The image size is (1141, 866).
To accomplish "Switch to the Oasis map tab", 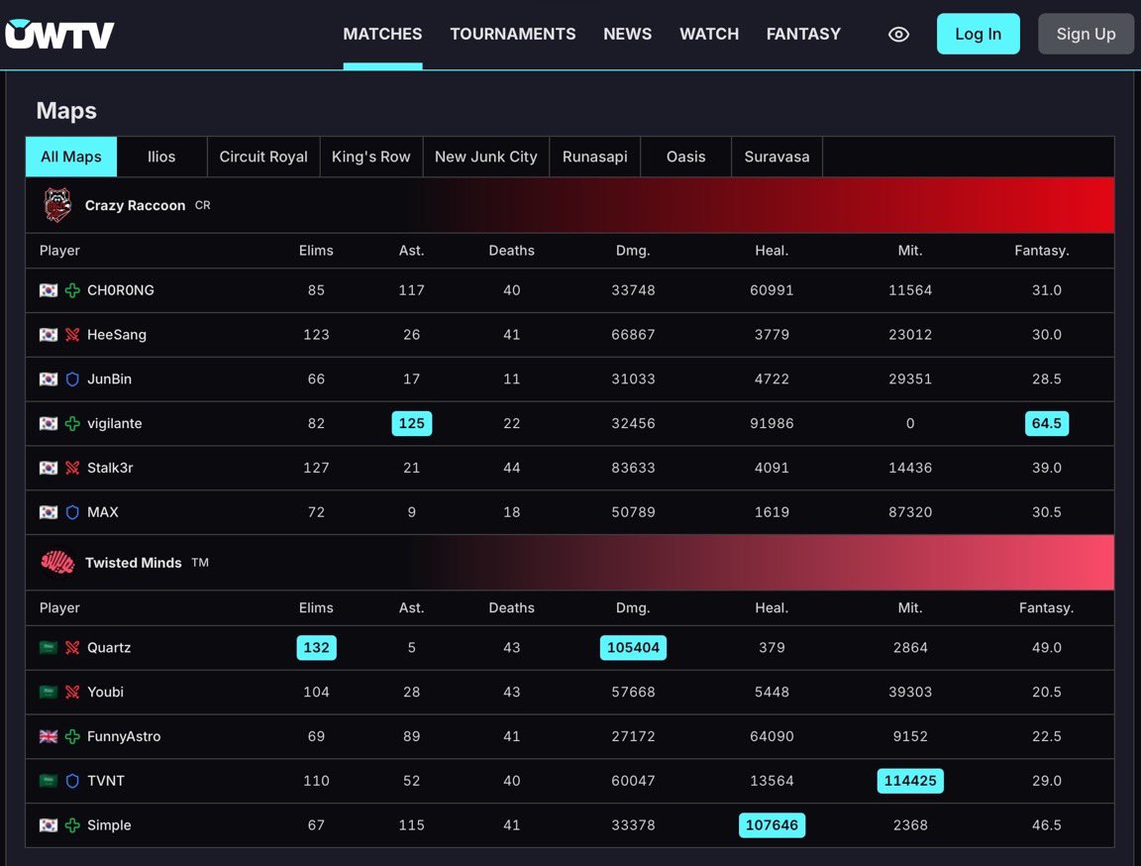I will click(686, 157).
